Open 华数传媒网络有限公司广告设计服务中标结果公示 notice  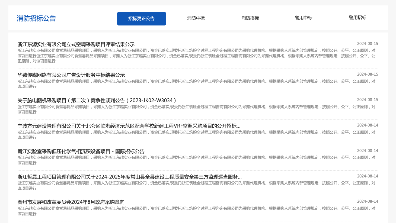click(71, 75)
